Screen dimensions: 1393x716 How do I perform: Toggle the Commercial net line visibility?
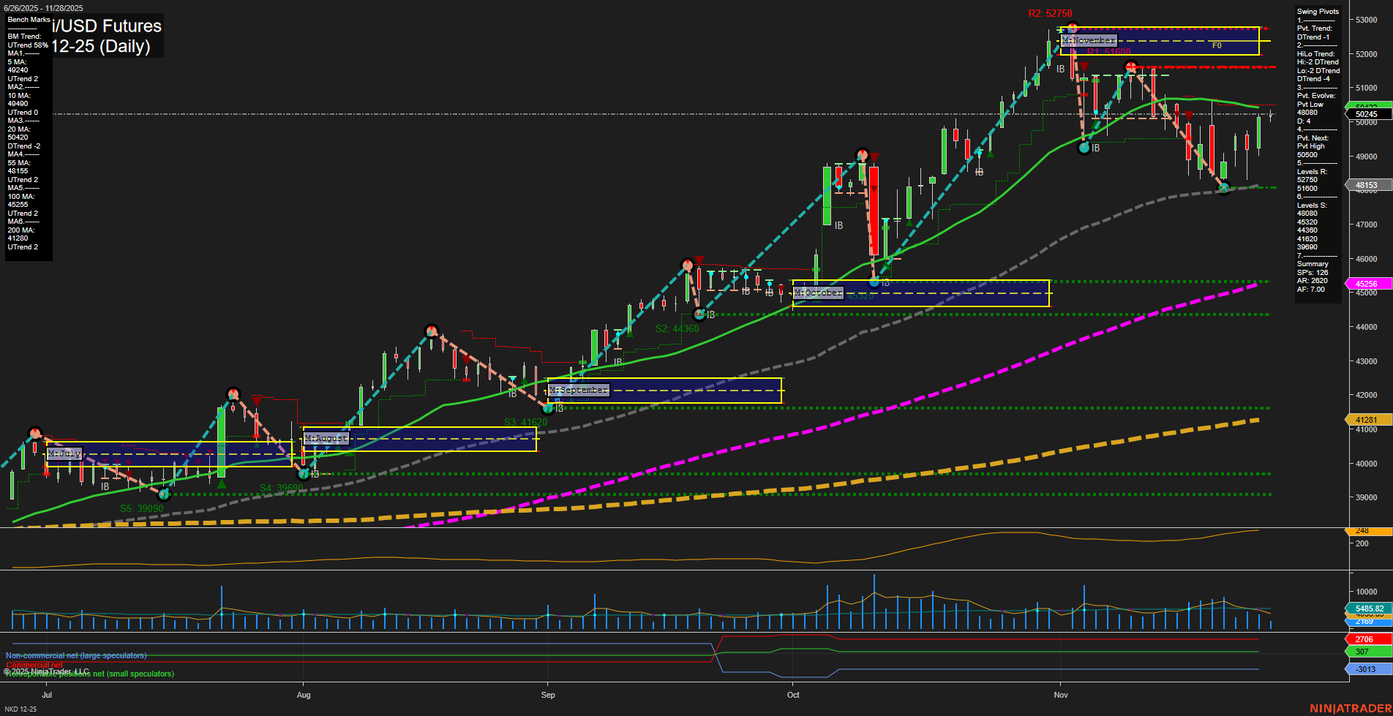(33, 665)
